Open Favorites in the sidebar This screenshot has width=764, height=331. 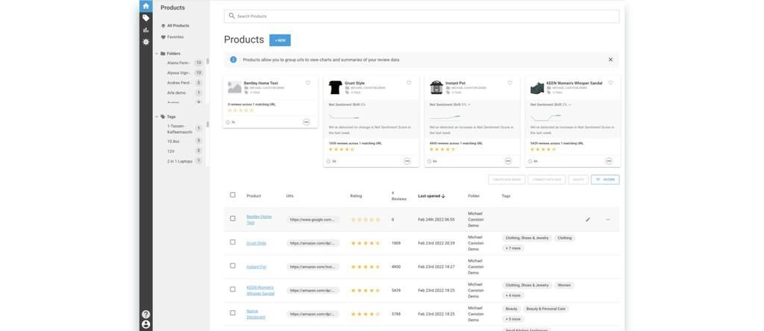click(x=175, y=37)
